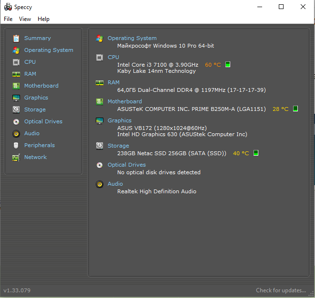Click the 64,0ГБ Dual-Channel DDR4 line
The image size is (315, 298).
tap(192, 90)
